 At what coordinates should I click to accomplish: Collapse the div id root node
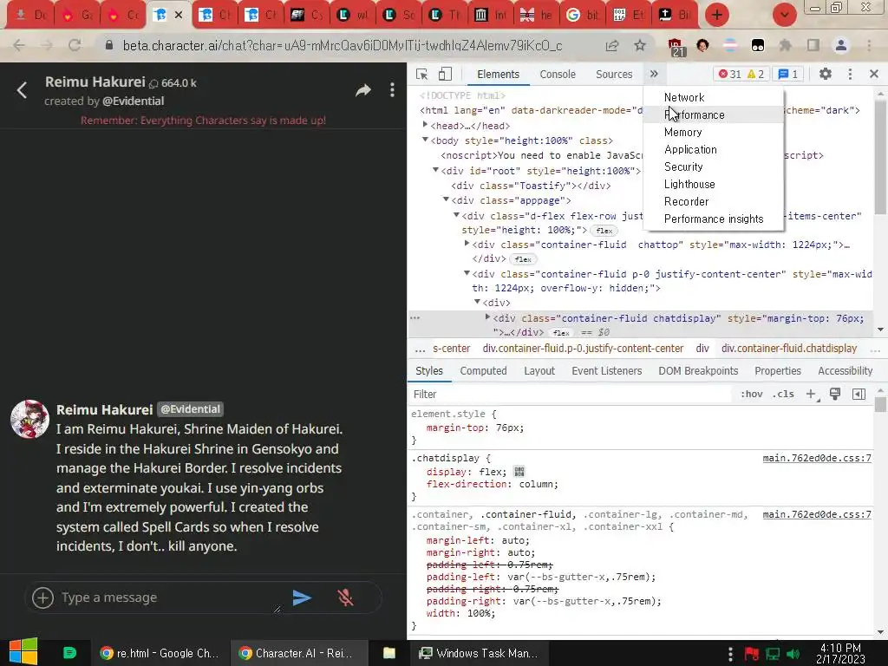click(x=435, y=170)
